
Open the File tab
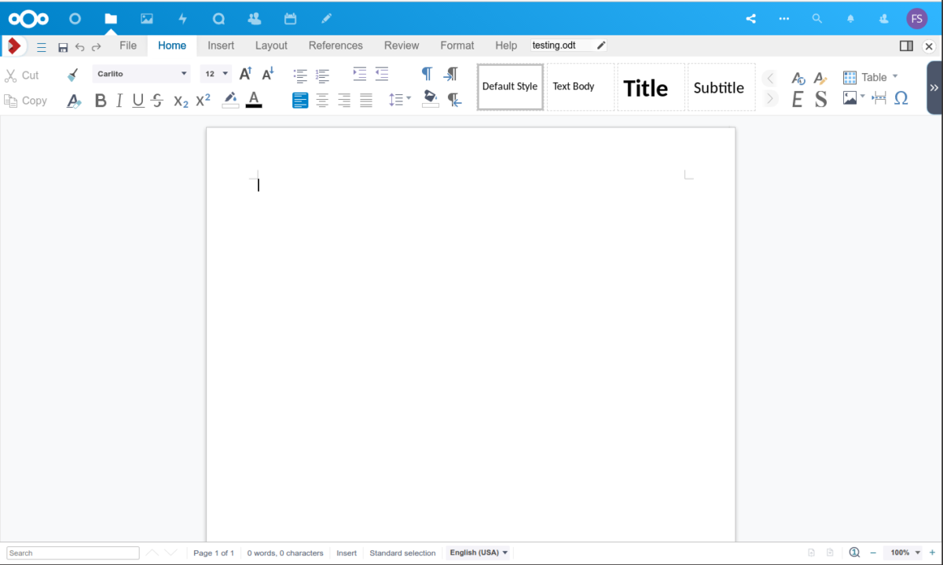128,46
